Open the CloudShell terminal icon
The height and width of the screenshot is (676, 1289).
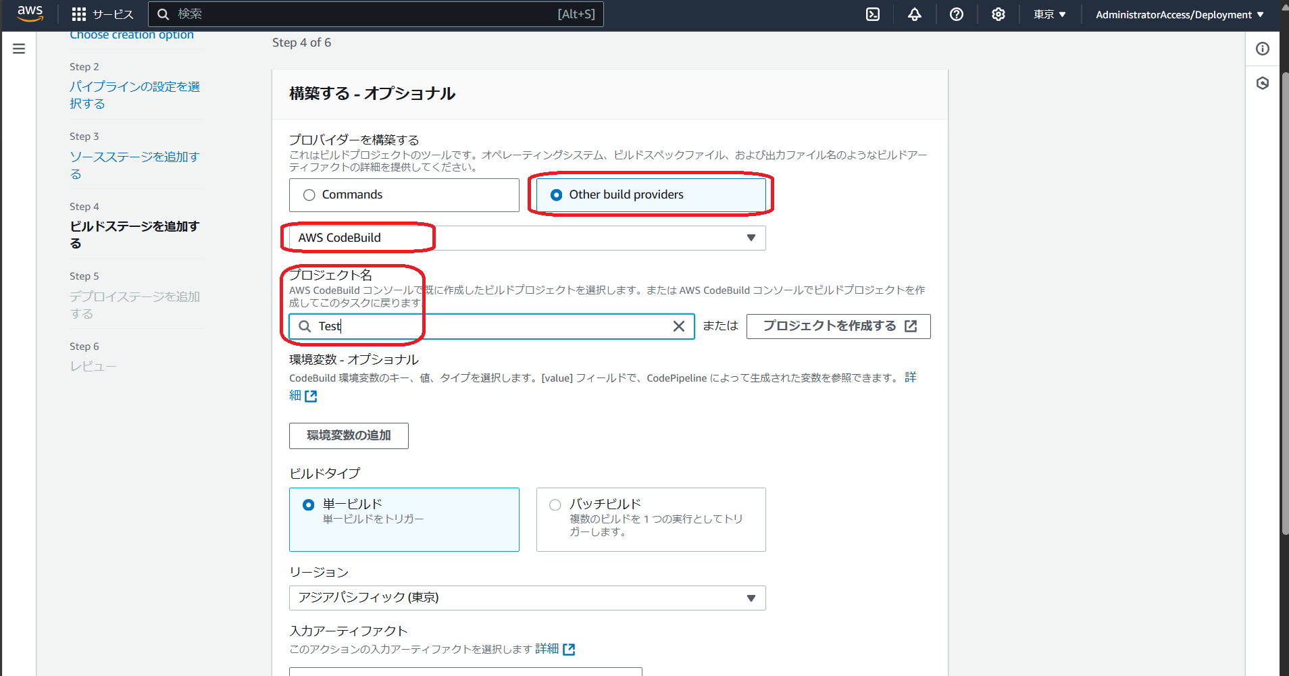coord(873,14)
